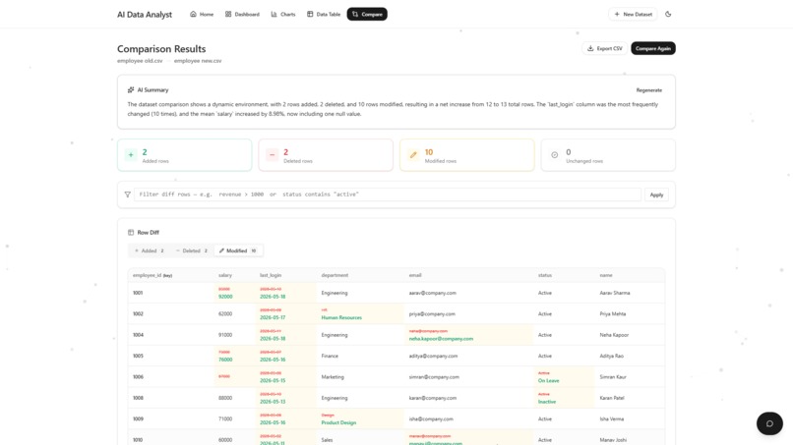
Task: Select the Deleted rows card
Action: click(326, 155)
